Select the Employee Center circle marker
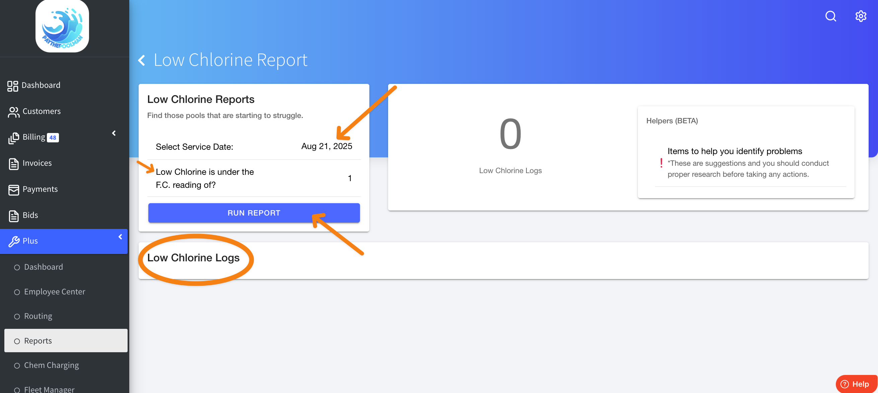The width and height of the screenshot is (878, 393). coord(17,292)
